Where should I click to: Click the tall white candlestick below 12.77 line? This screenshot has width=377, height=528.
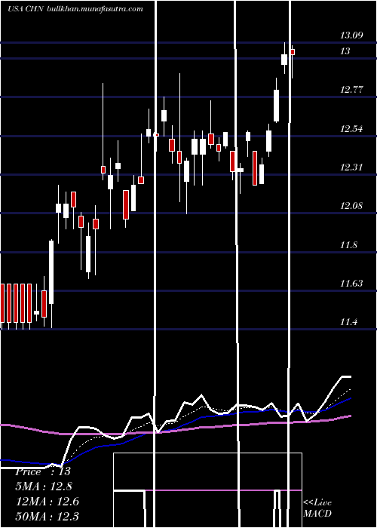pyautogui.click(x=277, y=106)
